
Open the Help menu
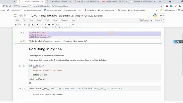point(73,20)
